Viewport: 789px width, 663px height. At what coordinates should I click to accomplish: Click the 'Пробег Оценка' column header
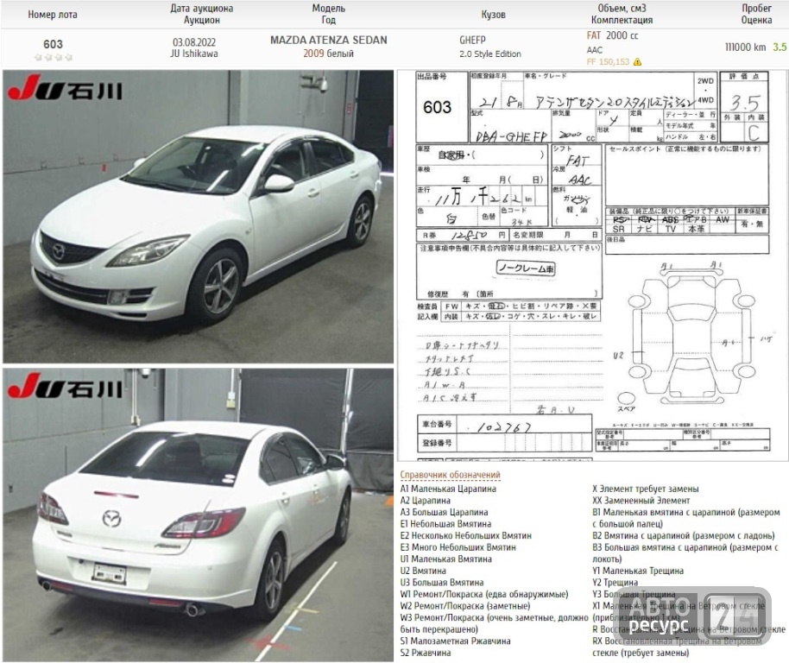(756, 14)
